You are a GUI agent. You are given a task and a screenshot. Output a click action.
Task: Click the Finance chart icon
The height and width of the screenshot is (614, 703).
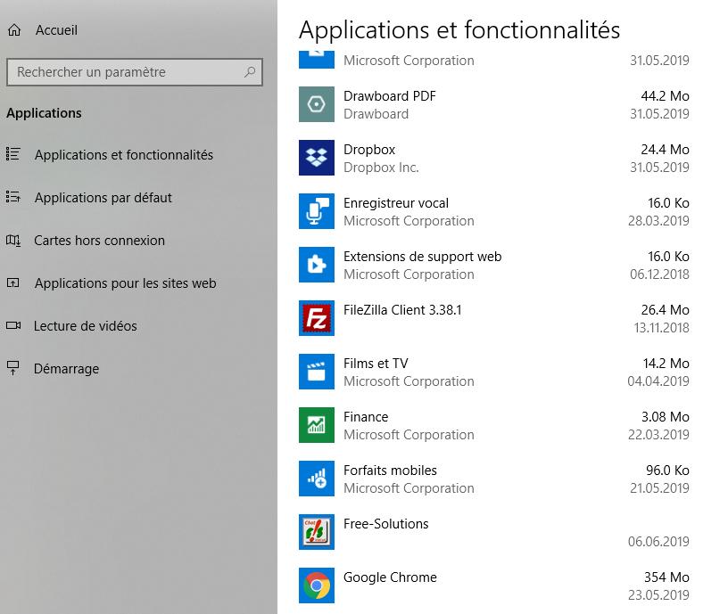coord(317,425)
